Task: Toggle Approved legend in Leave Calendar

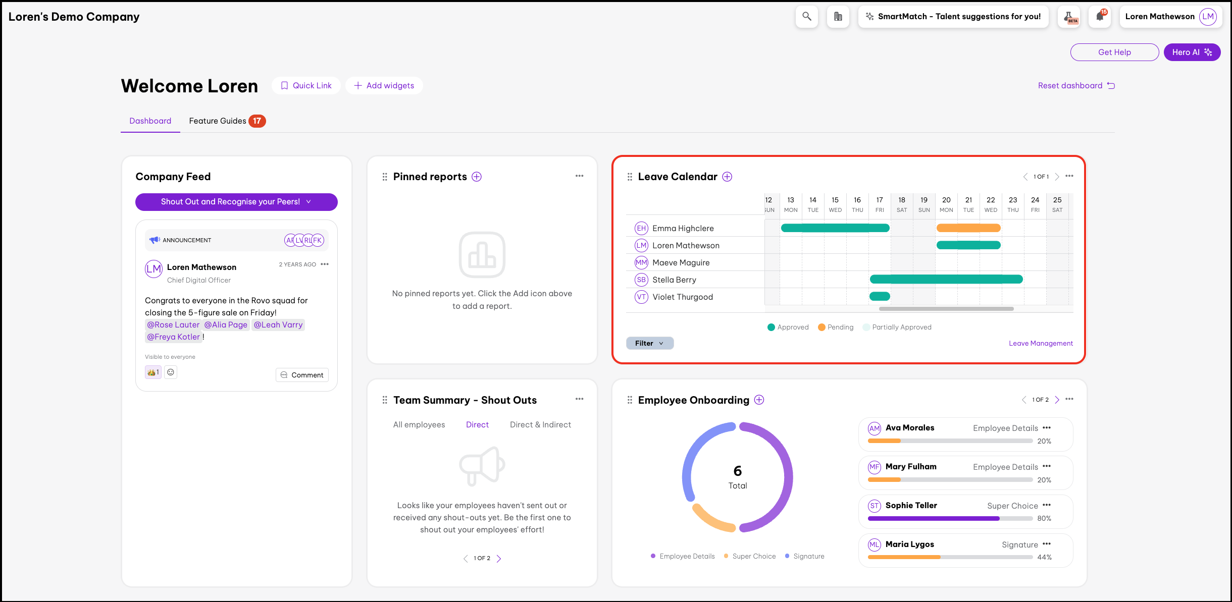Action: (788, 327)
